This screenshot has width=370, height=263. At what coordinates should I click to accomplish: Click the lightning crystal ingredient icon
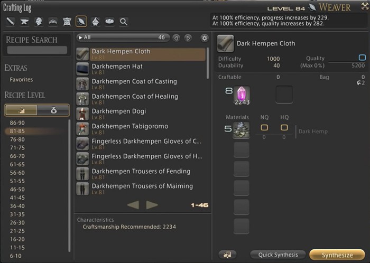pyautogui.click(x=242, y=95)
